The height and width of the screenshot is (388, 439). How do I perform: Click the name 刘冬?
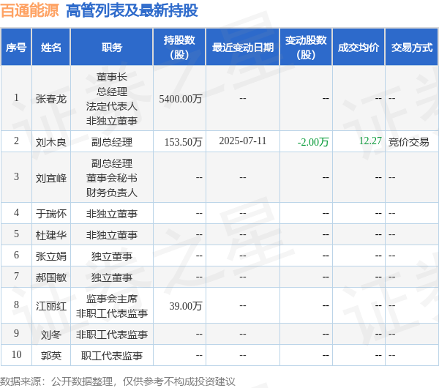coord(51,335)
